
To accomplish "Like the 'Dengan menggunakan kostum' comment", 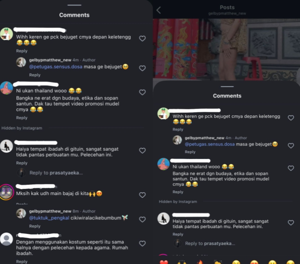I will [x=142, y=244].
